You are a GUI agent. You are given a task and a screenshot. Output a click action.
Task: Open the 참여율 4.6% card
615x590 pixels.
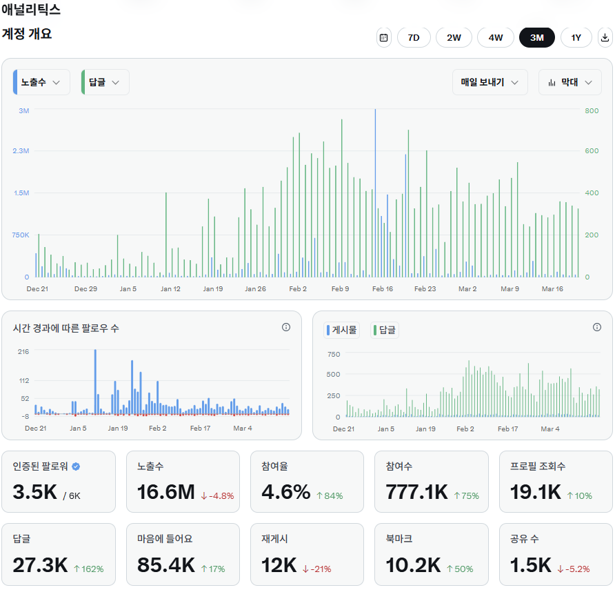tap(307, 482)
